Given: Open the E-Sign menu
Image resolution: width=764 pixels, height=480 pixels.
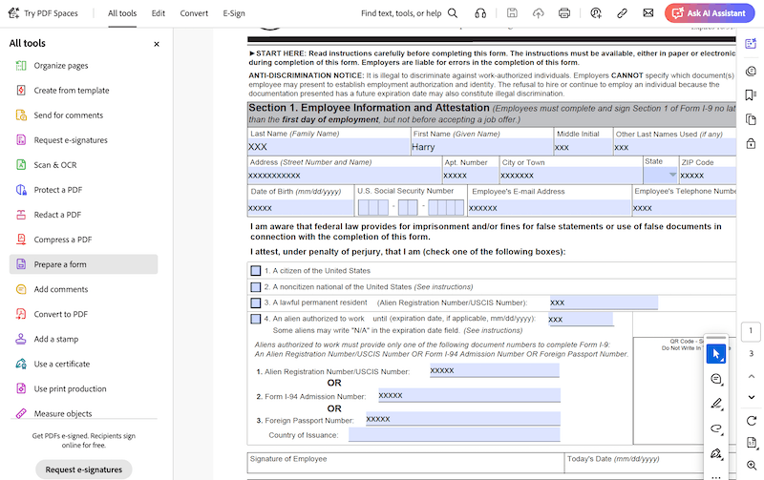Looking at the screenshot, I should (x=234, y=13).
